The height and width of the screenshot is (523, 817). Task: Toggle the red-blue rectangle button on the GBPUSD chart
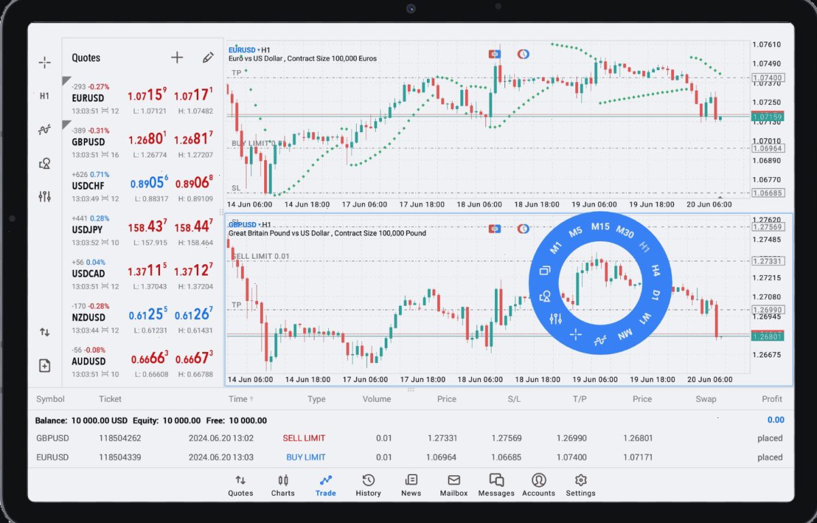tap(495, 229)
